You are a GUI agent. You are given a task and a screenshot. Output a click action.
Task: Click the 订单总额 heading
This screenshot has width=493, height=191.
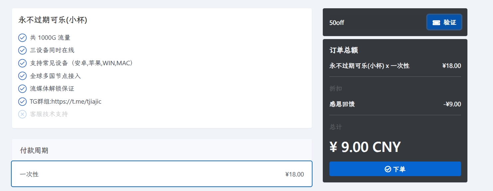click(343, 50)
